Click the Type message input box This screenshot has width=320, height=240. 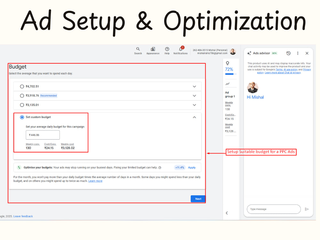coord(274,209)
